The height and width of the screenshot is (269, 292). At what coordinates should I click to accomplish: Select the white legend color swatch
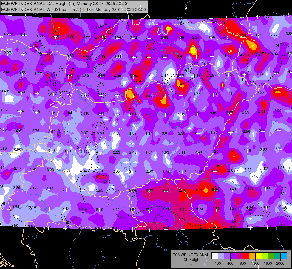[215, 256]
